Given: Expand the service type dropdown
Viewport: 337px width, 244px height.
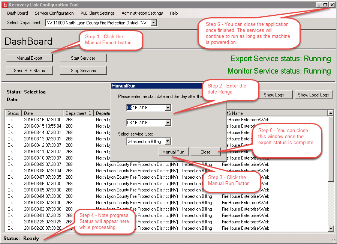Looking at the screenshot, I should 168,142.
